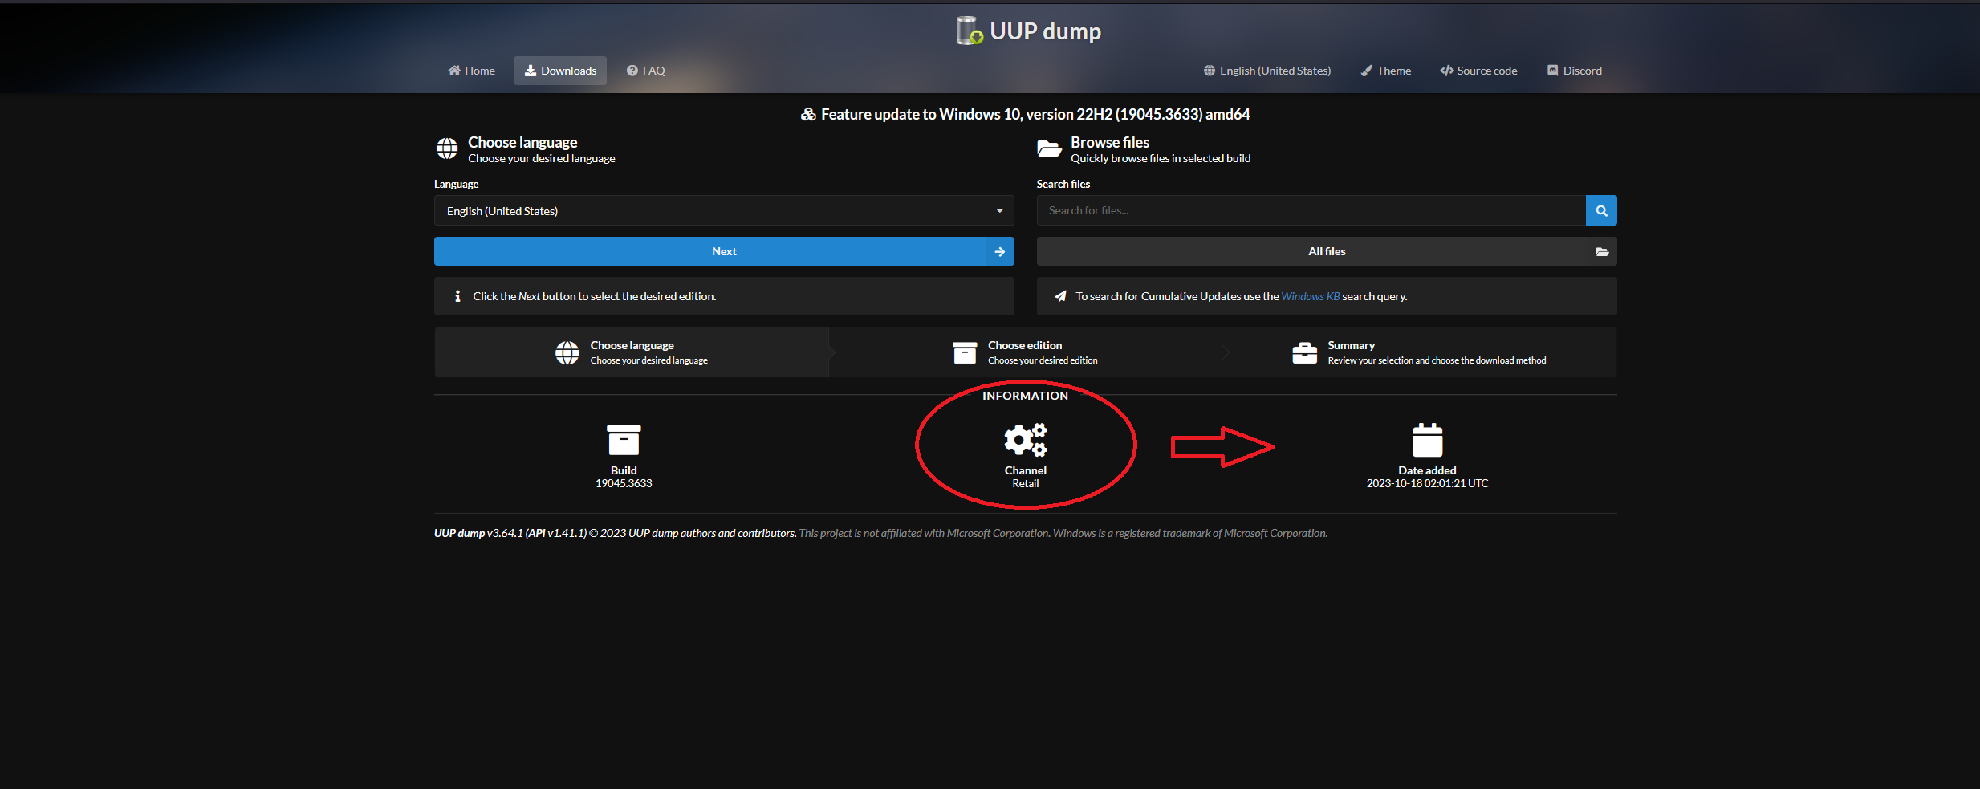Click the open folder icon beside Browse files
This screenshot has width=1980, height=789.
coord(1049,148)
